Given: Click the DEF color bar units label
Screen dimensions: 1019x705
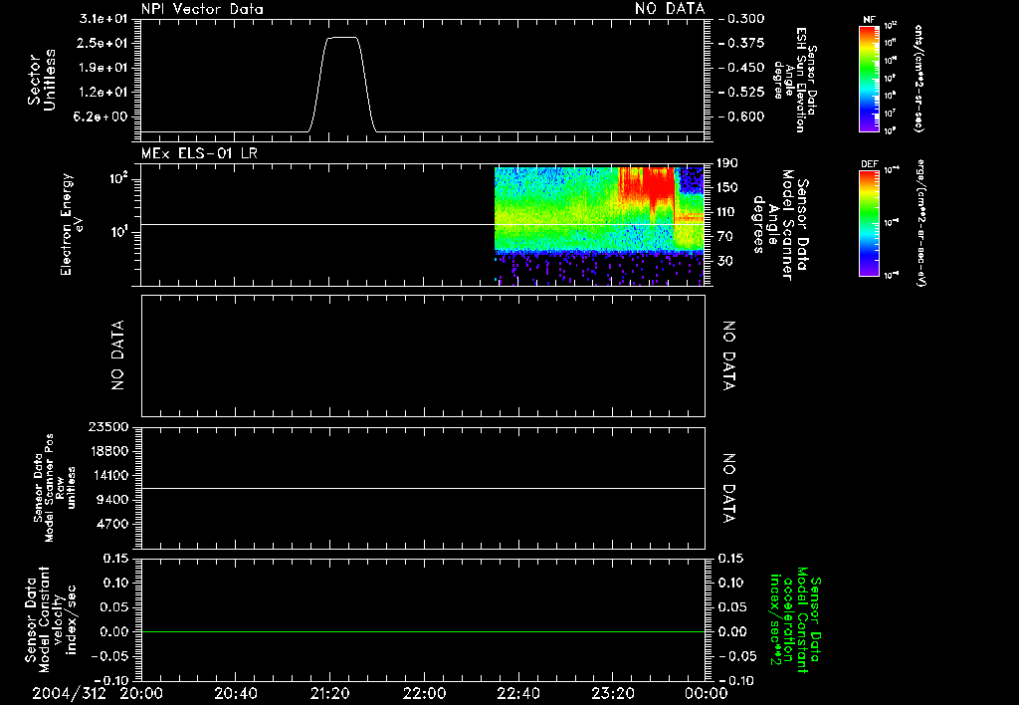Looking at the screenshot, I should 921,222.
